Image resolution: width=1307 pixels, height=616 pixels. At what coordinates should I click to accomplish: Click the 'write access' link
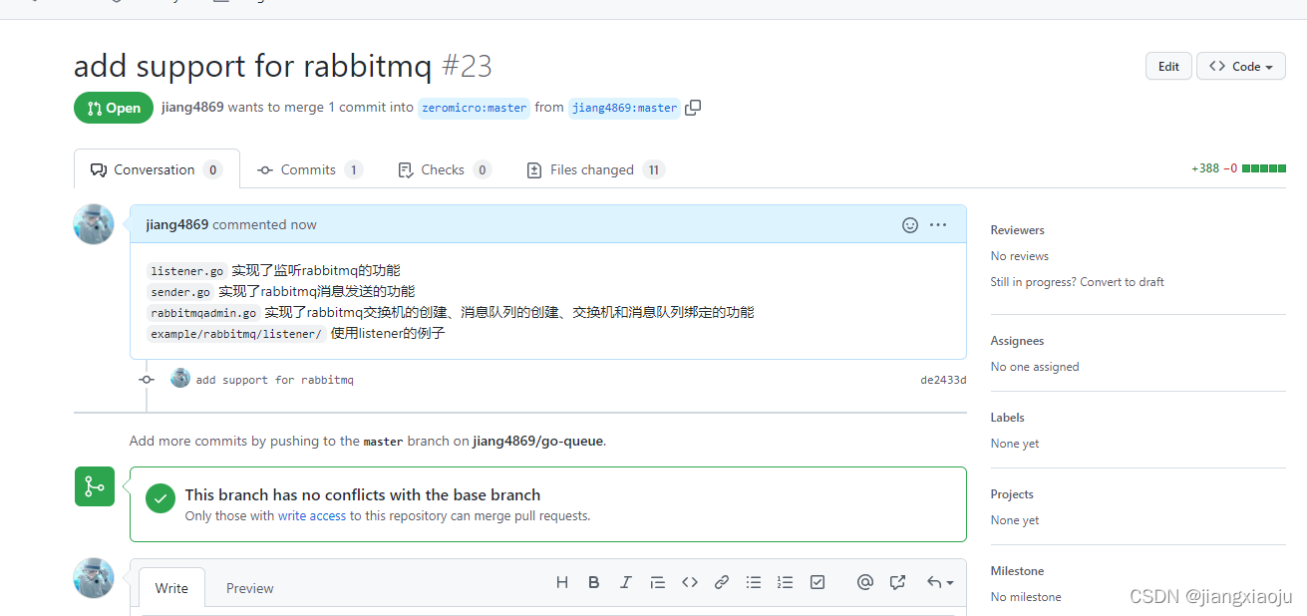pyautogui.click(x=312, y=516)
